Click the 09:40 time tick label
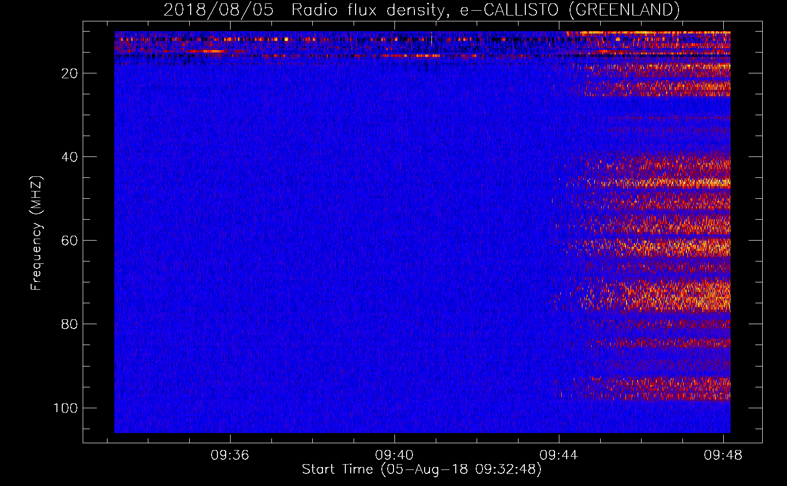Viewport: 787px width, 486px height. tap(394, 455)
